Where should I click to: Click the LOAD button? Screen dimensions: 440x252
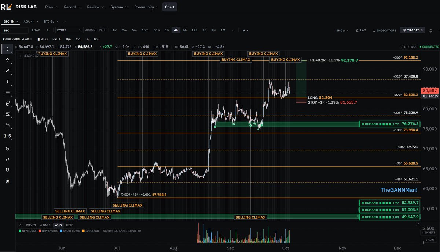tap(36, 30)
